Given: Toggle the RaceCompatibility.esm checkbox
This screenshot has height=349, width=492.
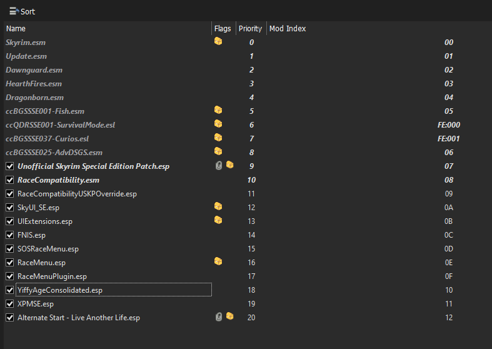Looking at the screenshot, I should (10, 180).
